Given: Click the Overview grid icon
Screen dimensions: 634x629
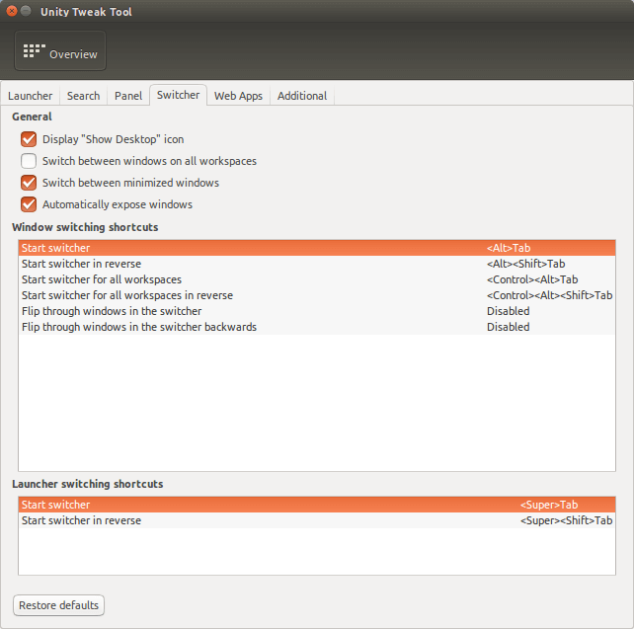Looking at the screenshot, I should 34,51.
